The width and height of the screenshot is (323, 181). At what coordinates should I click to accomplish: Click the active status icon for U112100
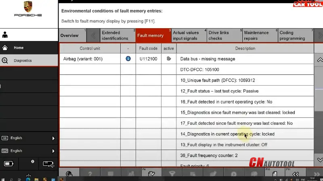tap(169, 59)
